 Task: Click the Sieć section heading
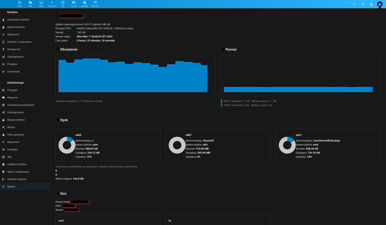pyautogui.click(x=63, y=193)
